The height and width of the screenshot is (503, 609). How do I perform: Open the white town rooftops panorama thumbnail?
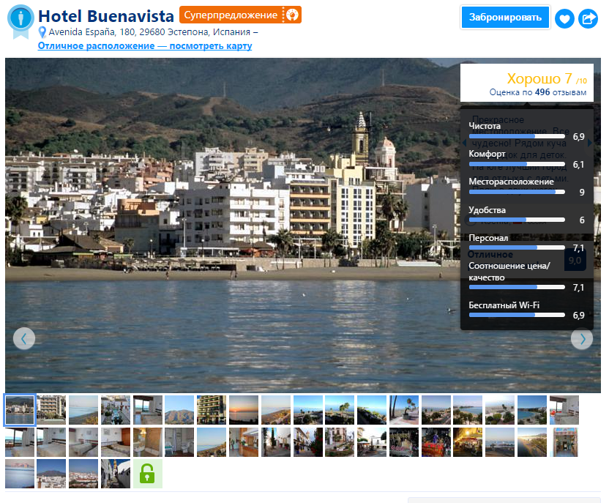click(83, 474)
